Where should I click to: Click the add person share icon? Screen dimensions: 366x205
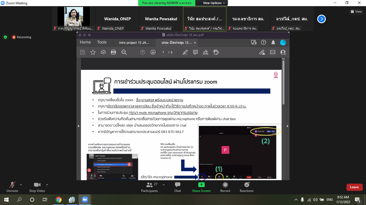(x=283, y=52)
